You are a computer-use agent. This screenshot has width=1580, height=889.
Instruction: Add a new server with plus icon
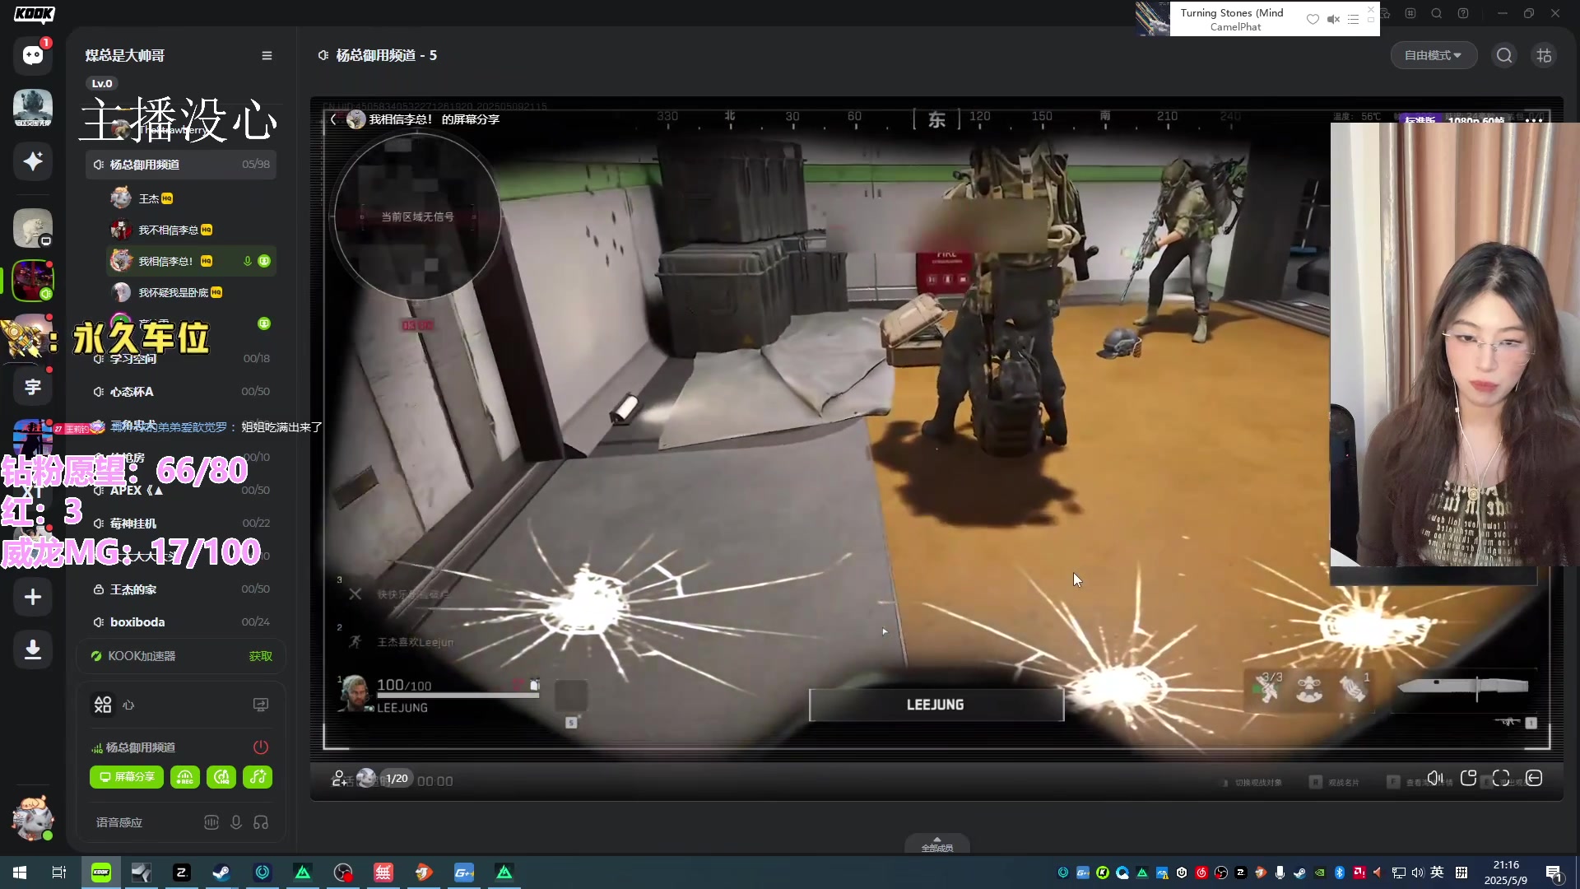(x=33, y=597)
